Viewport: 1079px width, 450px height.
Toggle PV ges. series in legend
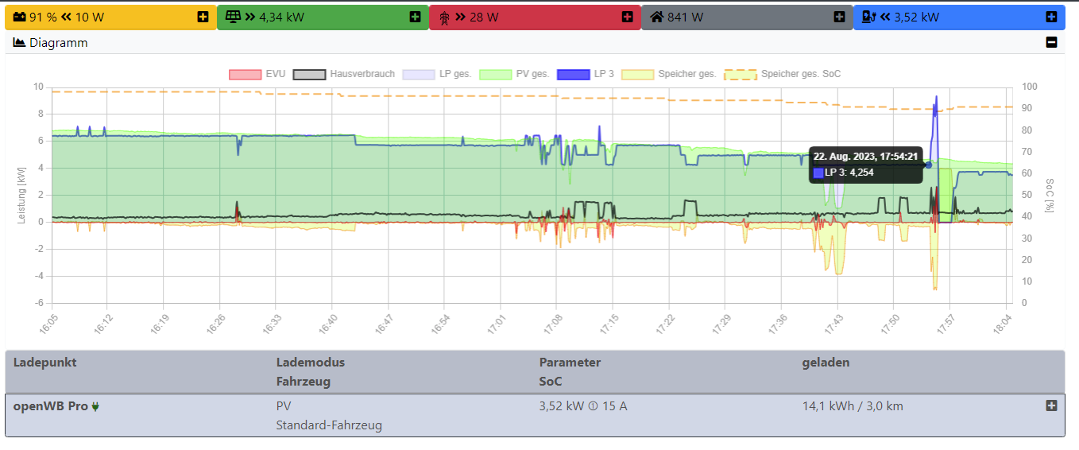tap(514, 74)
